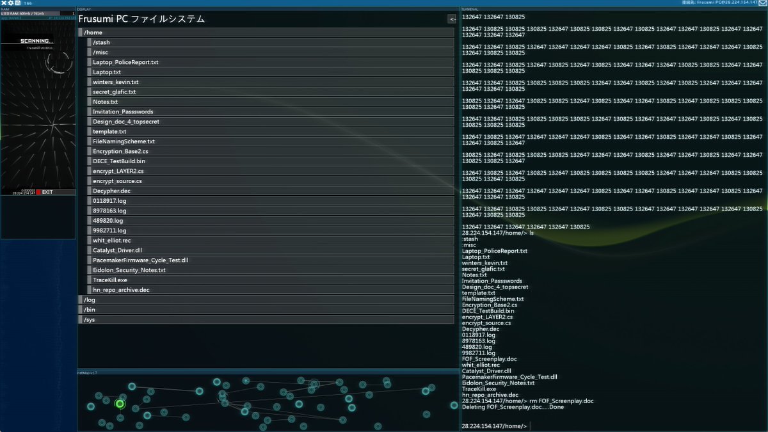Open FileNamingScheme.txt file
Screen dimensions: 768x432
(x=271, y=141)
